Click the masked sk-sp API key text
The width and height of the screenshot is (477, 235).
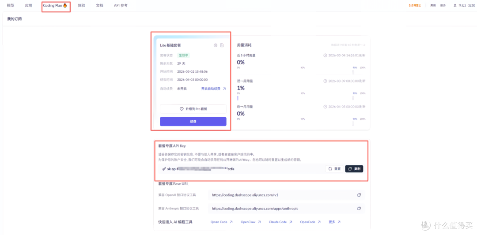(201, 169)
